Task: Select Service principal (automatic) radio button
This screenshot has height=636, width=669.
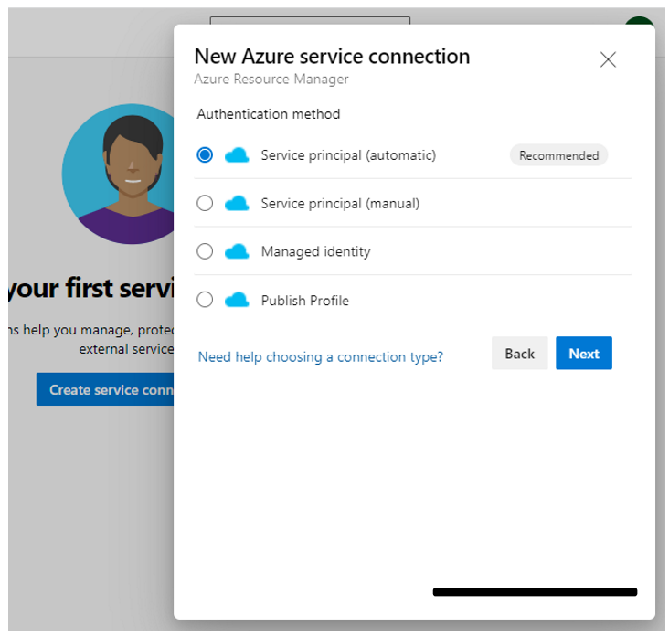Action: point(205,155)
